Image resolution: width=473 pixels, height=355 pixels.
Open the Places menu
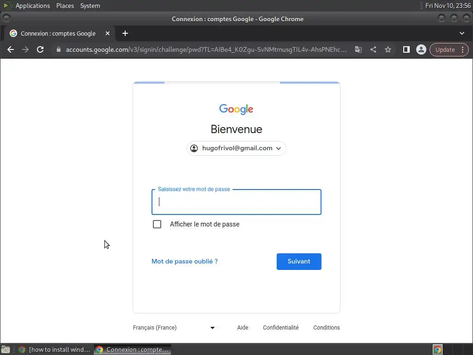tap(65, 6)
